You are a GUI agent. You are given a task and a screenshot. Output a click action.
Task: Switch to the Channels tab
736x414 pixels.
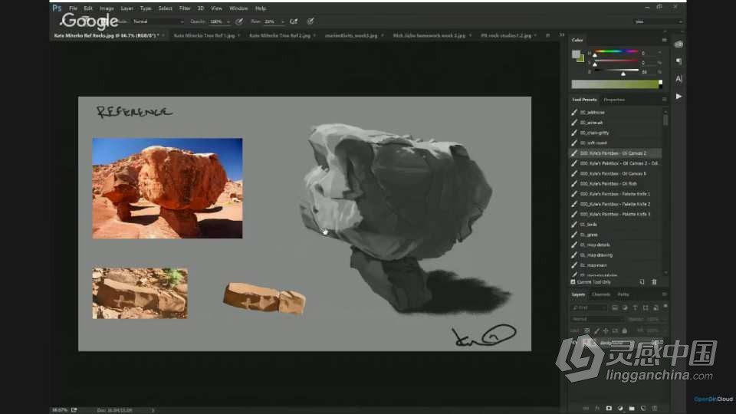pyautogui.click(x=601, y=294)
